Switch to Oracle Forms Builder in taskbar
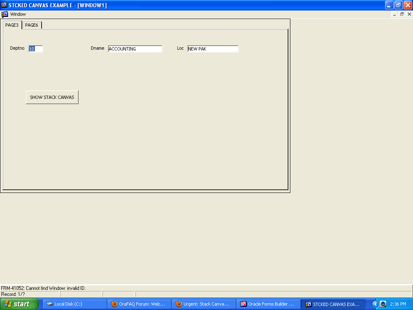The width and height of the screenshot is (413, 310). point(268,304)
